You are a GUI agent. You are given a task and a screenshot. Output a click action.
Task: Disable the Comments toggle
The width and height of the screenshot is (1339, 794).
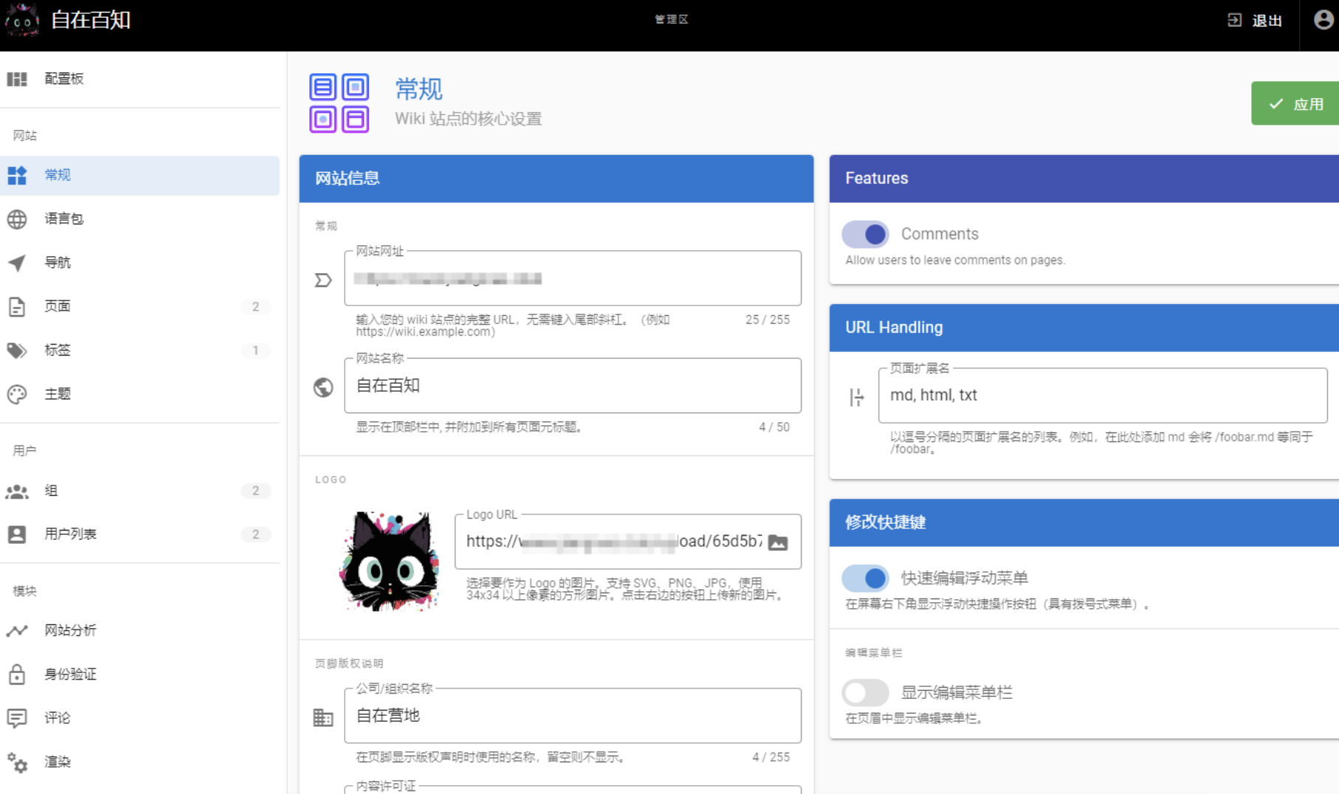(865, 235)
